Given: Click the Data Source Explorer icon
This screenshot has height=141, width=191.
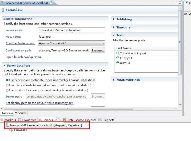Looking at the screenshot, I should [x=64, y=120].
